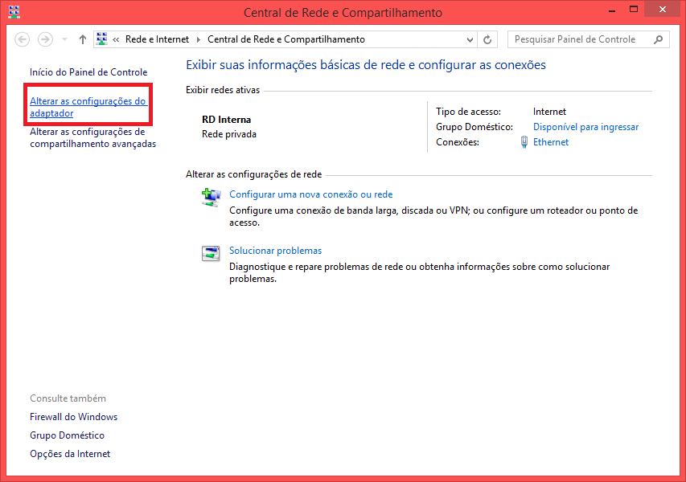Image resolution: width=686 pixels, height=482 pixels.
Task: Click the Disponível para ingressar link
Action: (x=585, y=127)
